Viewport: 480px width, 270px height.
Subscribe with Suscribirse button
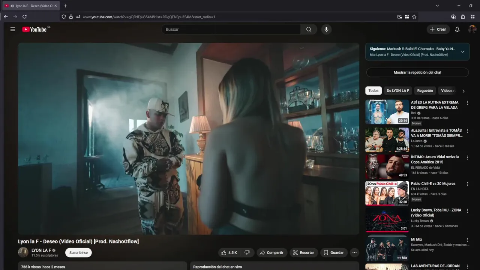(78, 253)
